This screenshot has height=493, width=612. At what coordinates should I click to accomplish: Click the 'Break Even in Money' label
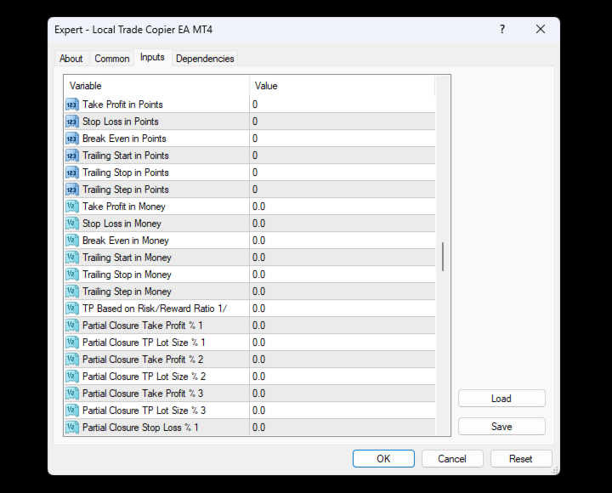126,241
